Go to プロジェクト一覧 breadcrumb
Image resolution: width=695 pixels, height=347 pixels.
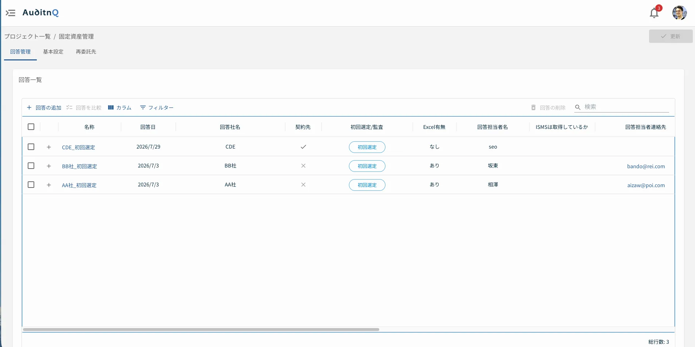[x=27, y=36]
